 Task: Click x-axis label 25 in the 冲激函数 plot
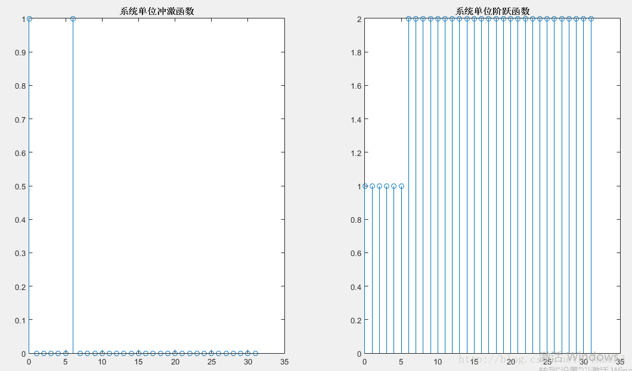pos(212,361)
